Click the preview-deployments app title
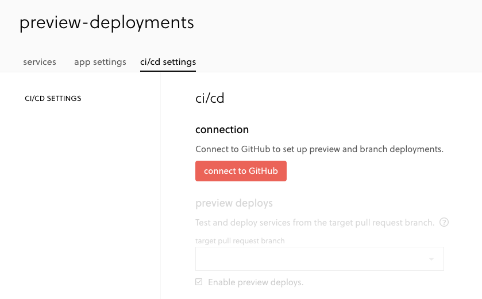This screenshot has width=482, height=299. 107,23
